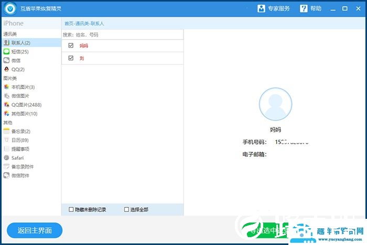
Task: Click the 手机号码 number value
Action: (x=292, y=142)
